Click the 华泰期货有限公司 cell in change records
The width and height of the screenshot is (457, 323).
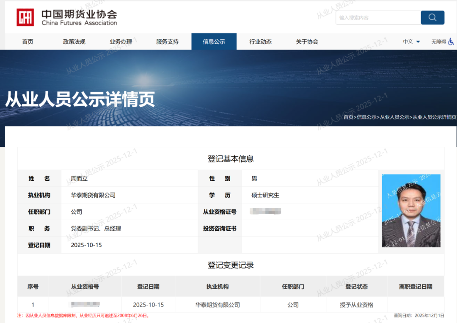coord(217,305)
